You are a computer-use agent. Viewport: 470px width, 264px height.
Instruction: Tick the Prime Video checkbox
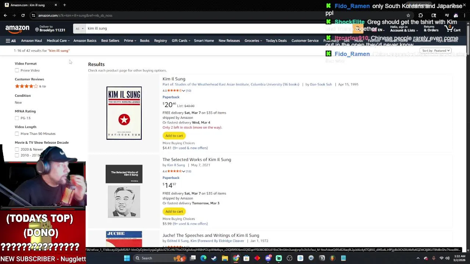[17, 70]
